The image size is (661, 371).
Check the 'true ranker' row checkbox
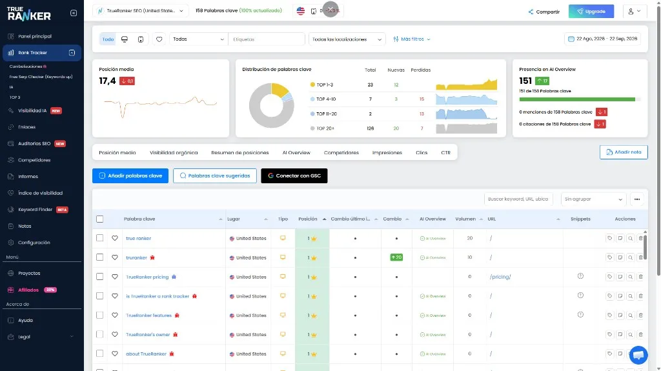point(100,238)
